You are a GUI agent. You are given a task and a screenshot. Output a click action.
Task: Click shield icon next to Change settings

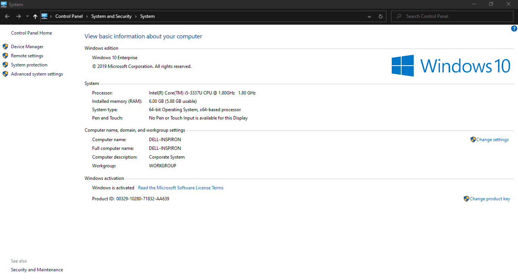pos(473,140)
